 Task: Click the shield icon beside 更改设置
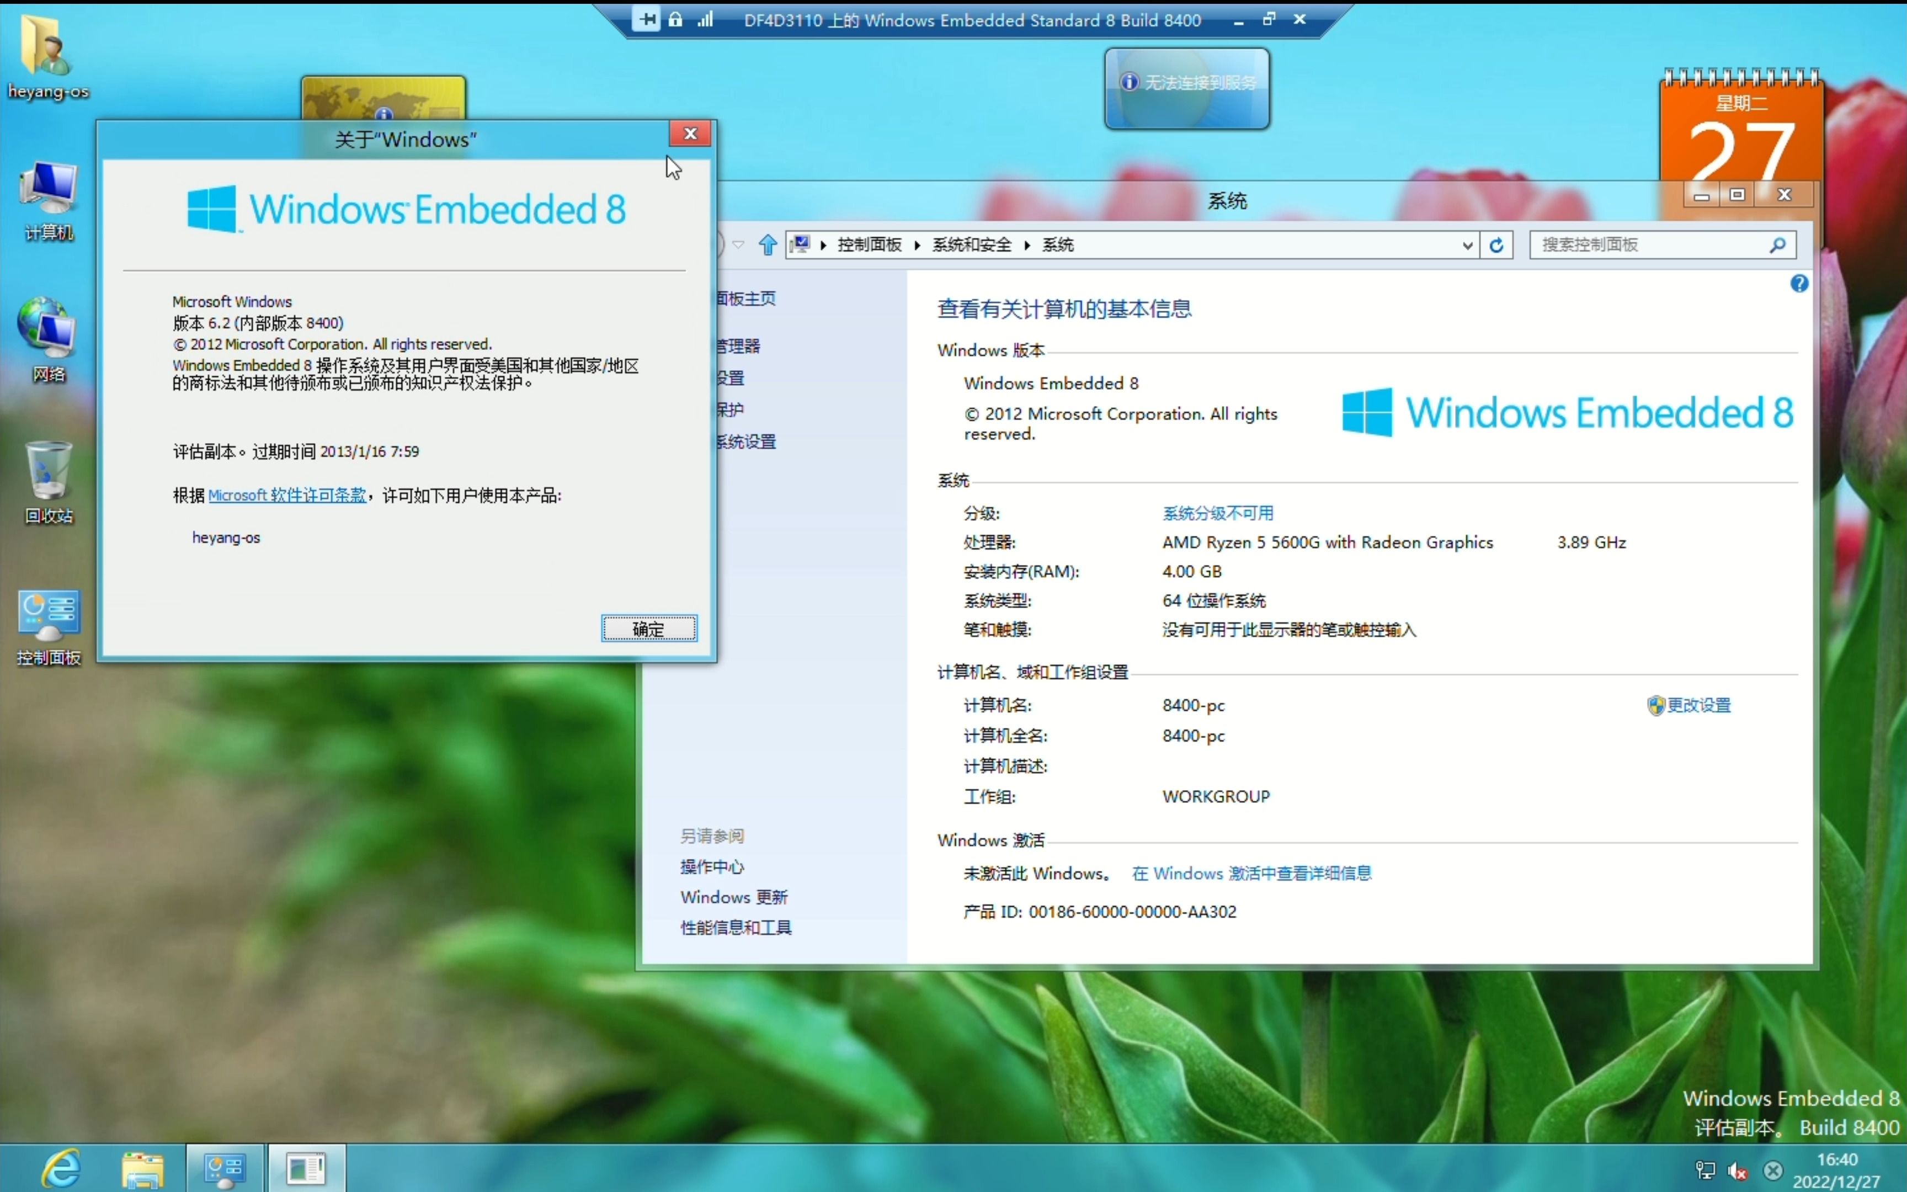(x=1655, y=706)
